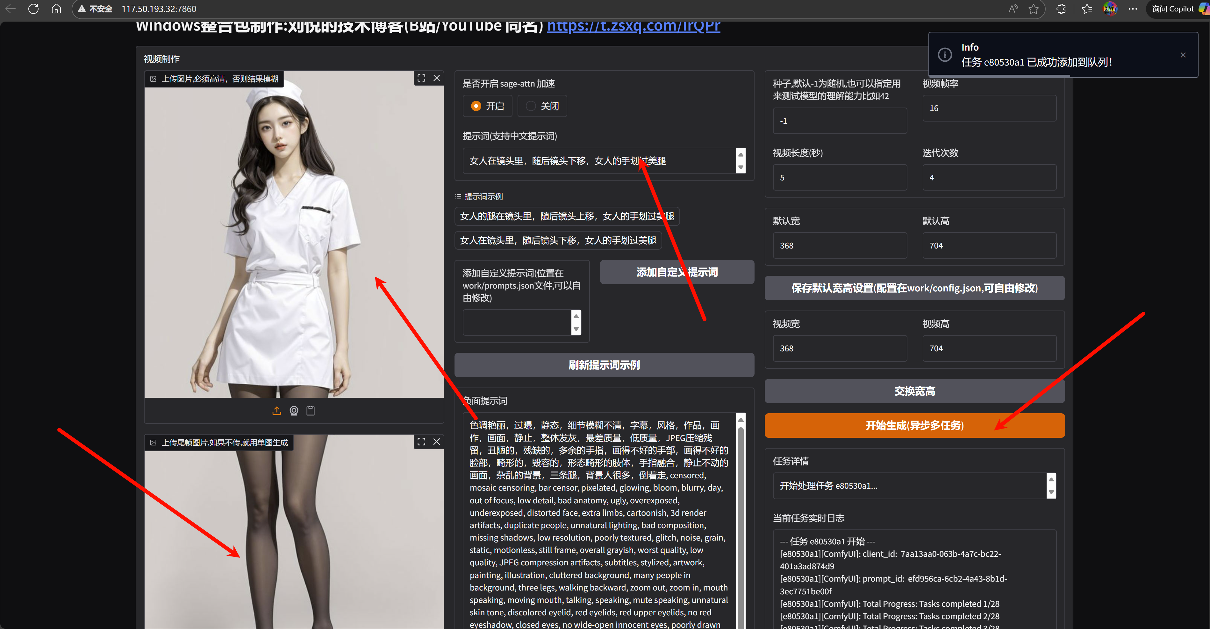
Task: Dismiss the Info notification popup
Action: 1183,55
